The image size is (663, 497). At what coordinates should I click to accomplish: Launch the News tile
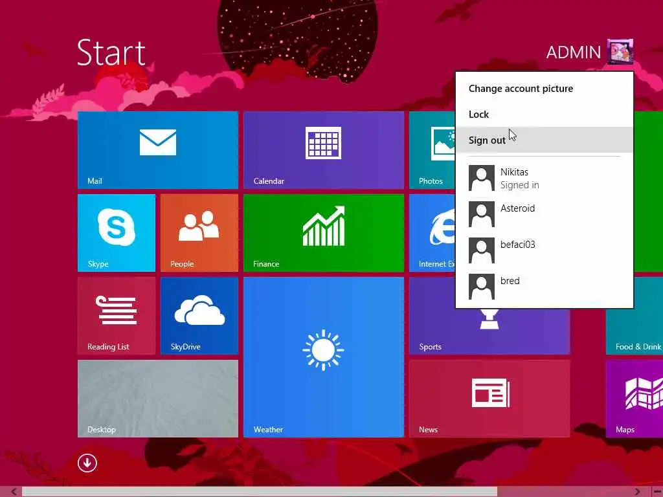click(x=489, y=399)
